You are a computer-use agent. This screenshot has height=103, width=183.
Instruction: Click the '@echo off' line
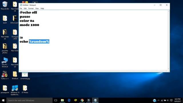point(28,12)
